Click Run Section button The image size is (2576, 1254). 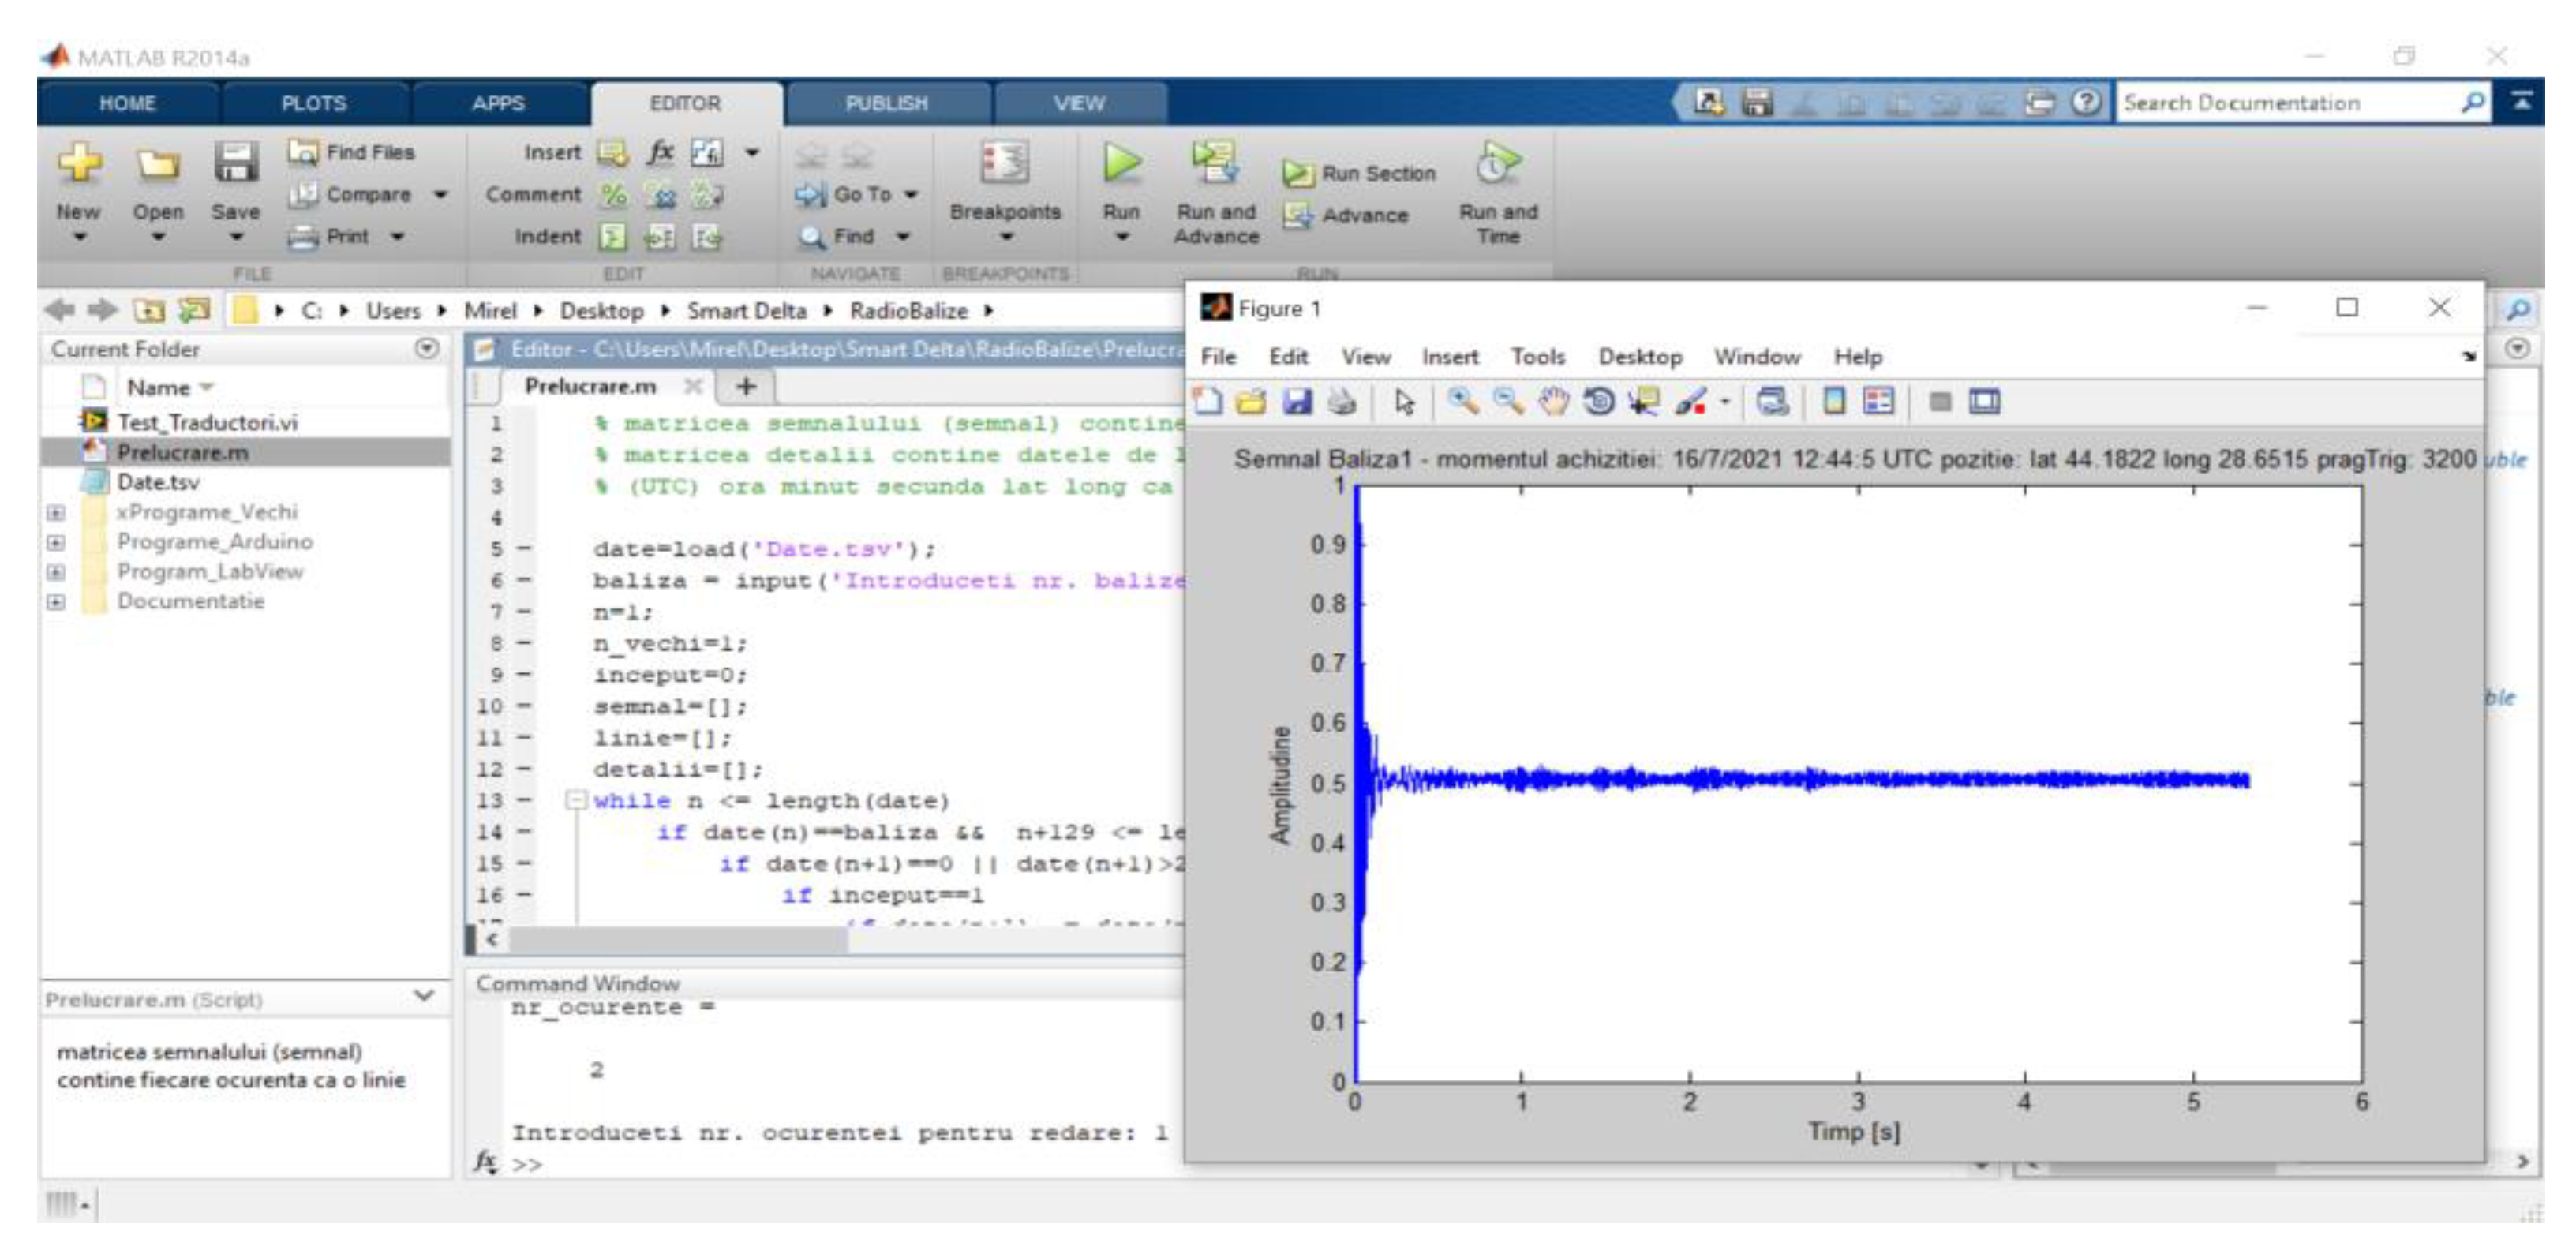click(1360, 174)
